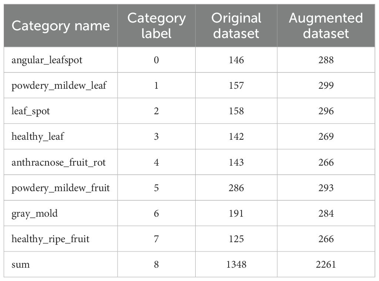The width and height of the screenshot is (379, 281).
Task: Click the sum row label
Action: (21, 264)
